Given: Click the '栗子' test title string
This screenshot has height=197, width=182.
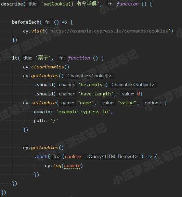Looking at the screenshot, I should pyautogui.click(x=43, y=58).
